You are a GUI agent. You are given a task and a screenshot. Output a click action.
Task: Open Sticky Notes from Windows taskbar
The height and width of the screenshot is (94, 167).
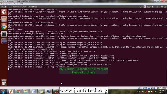pos(41,92)
